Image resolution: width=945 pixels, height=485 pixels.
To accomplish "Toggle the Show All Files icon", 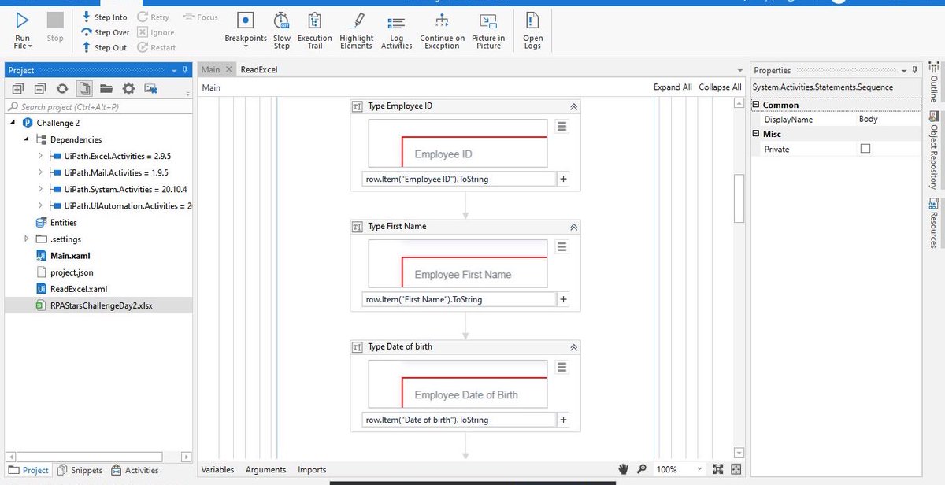I will tap(84, 88).
